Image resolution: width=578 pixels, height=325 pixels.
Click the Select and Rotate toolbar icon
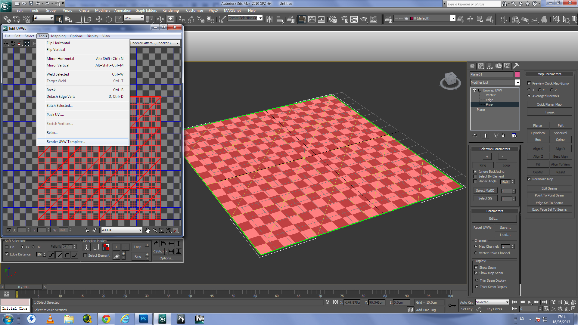click(x=109, y=19)
